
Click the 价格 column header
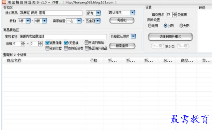pos(95,61)
